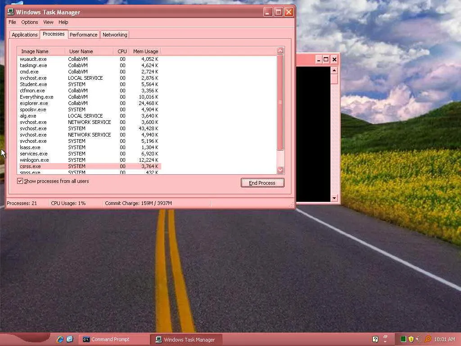This screenshot has height=346, width=461.
Task: Open Internet Explorer from quick launch
Action: 60,339
